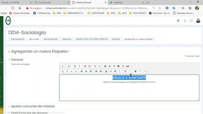203x114 pixels.
Task: Redo the last edit
Action: coord(130,71)
